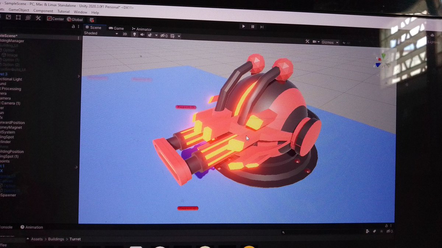Viewport: 442px width, 248px height.
Task: Switch to the Game tab
Action: pyautogui.click(x=116, y=28)
